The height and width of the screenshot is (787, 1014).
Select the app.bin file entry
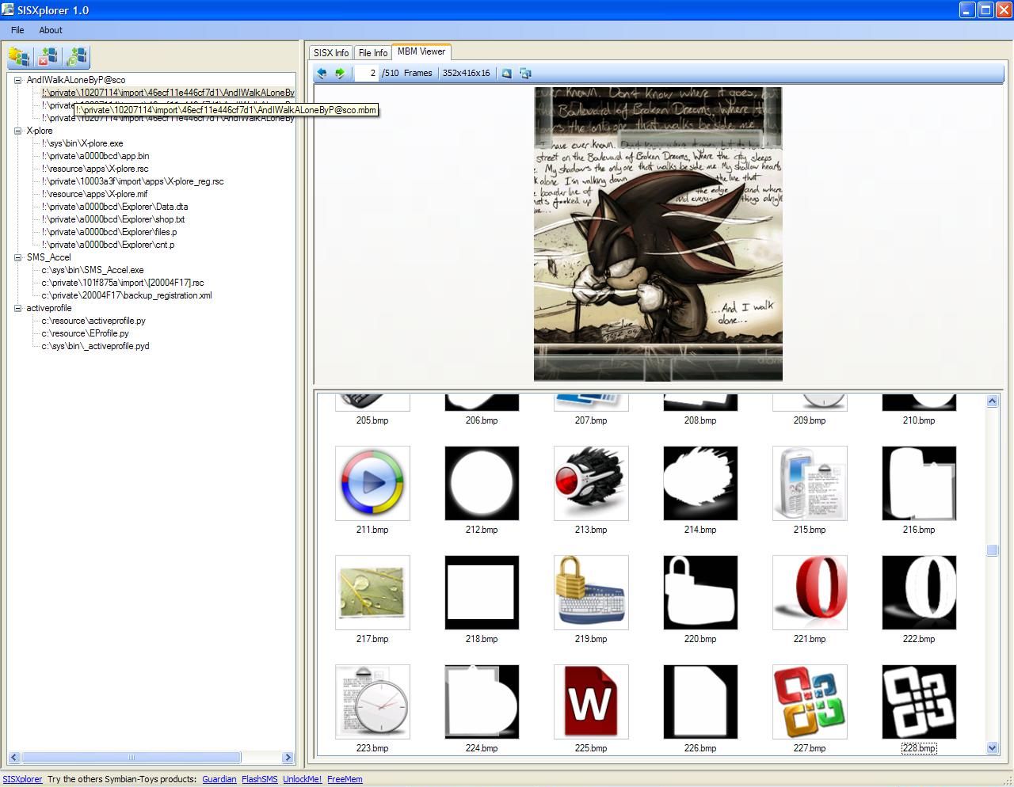95,156
